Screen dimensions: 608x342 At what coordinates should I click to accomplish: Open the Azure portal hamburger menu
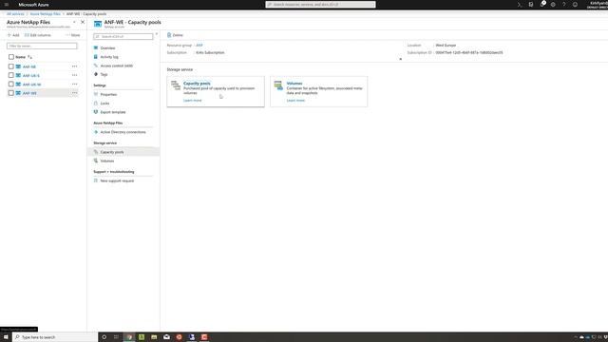(7, 5)
